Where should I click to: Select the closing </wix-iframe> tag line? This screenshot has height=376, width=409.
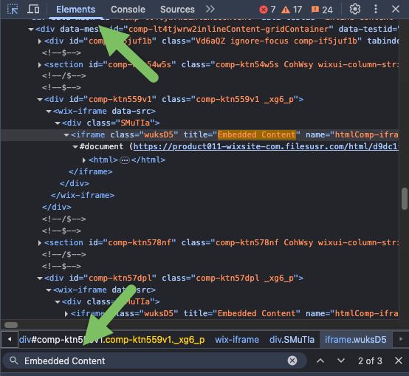click(83, 196)
